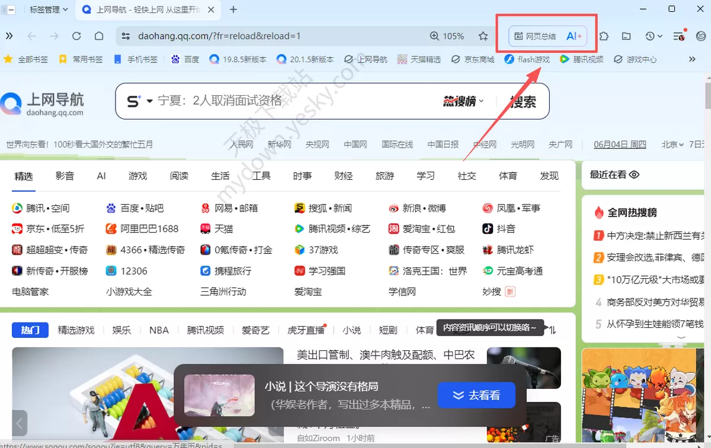
Task: Switch to the 游戏 category tab
Action: (x=137, y=176)
